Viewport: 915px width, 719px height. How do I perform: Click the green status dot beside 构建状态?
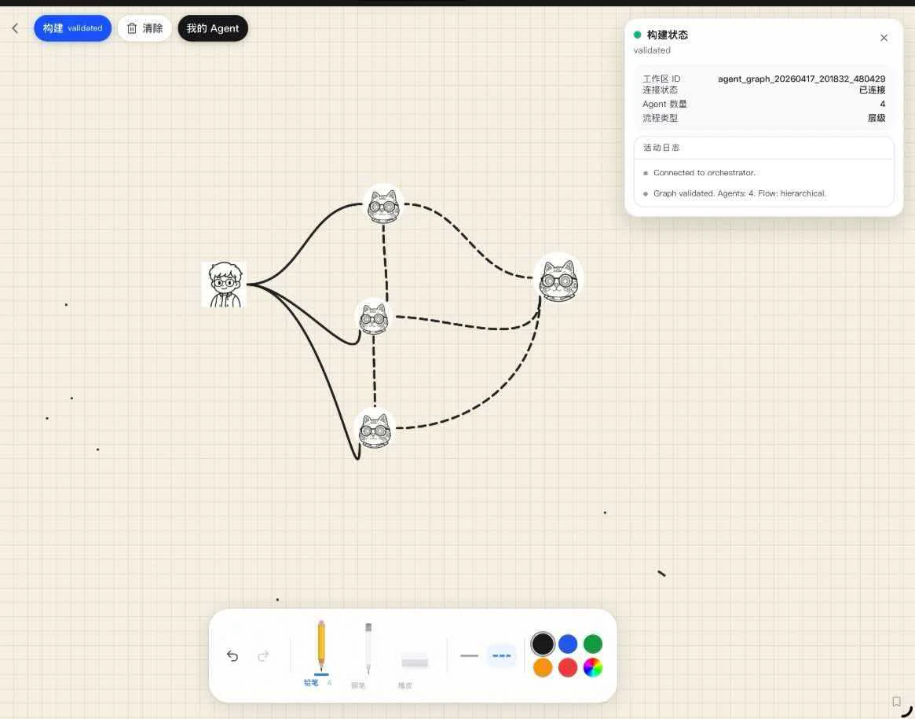click(636, 35)
